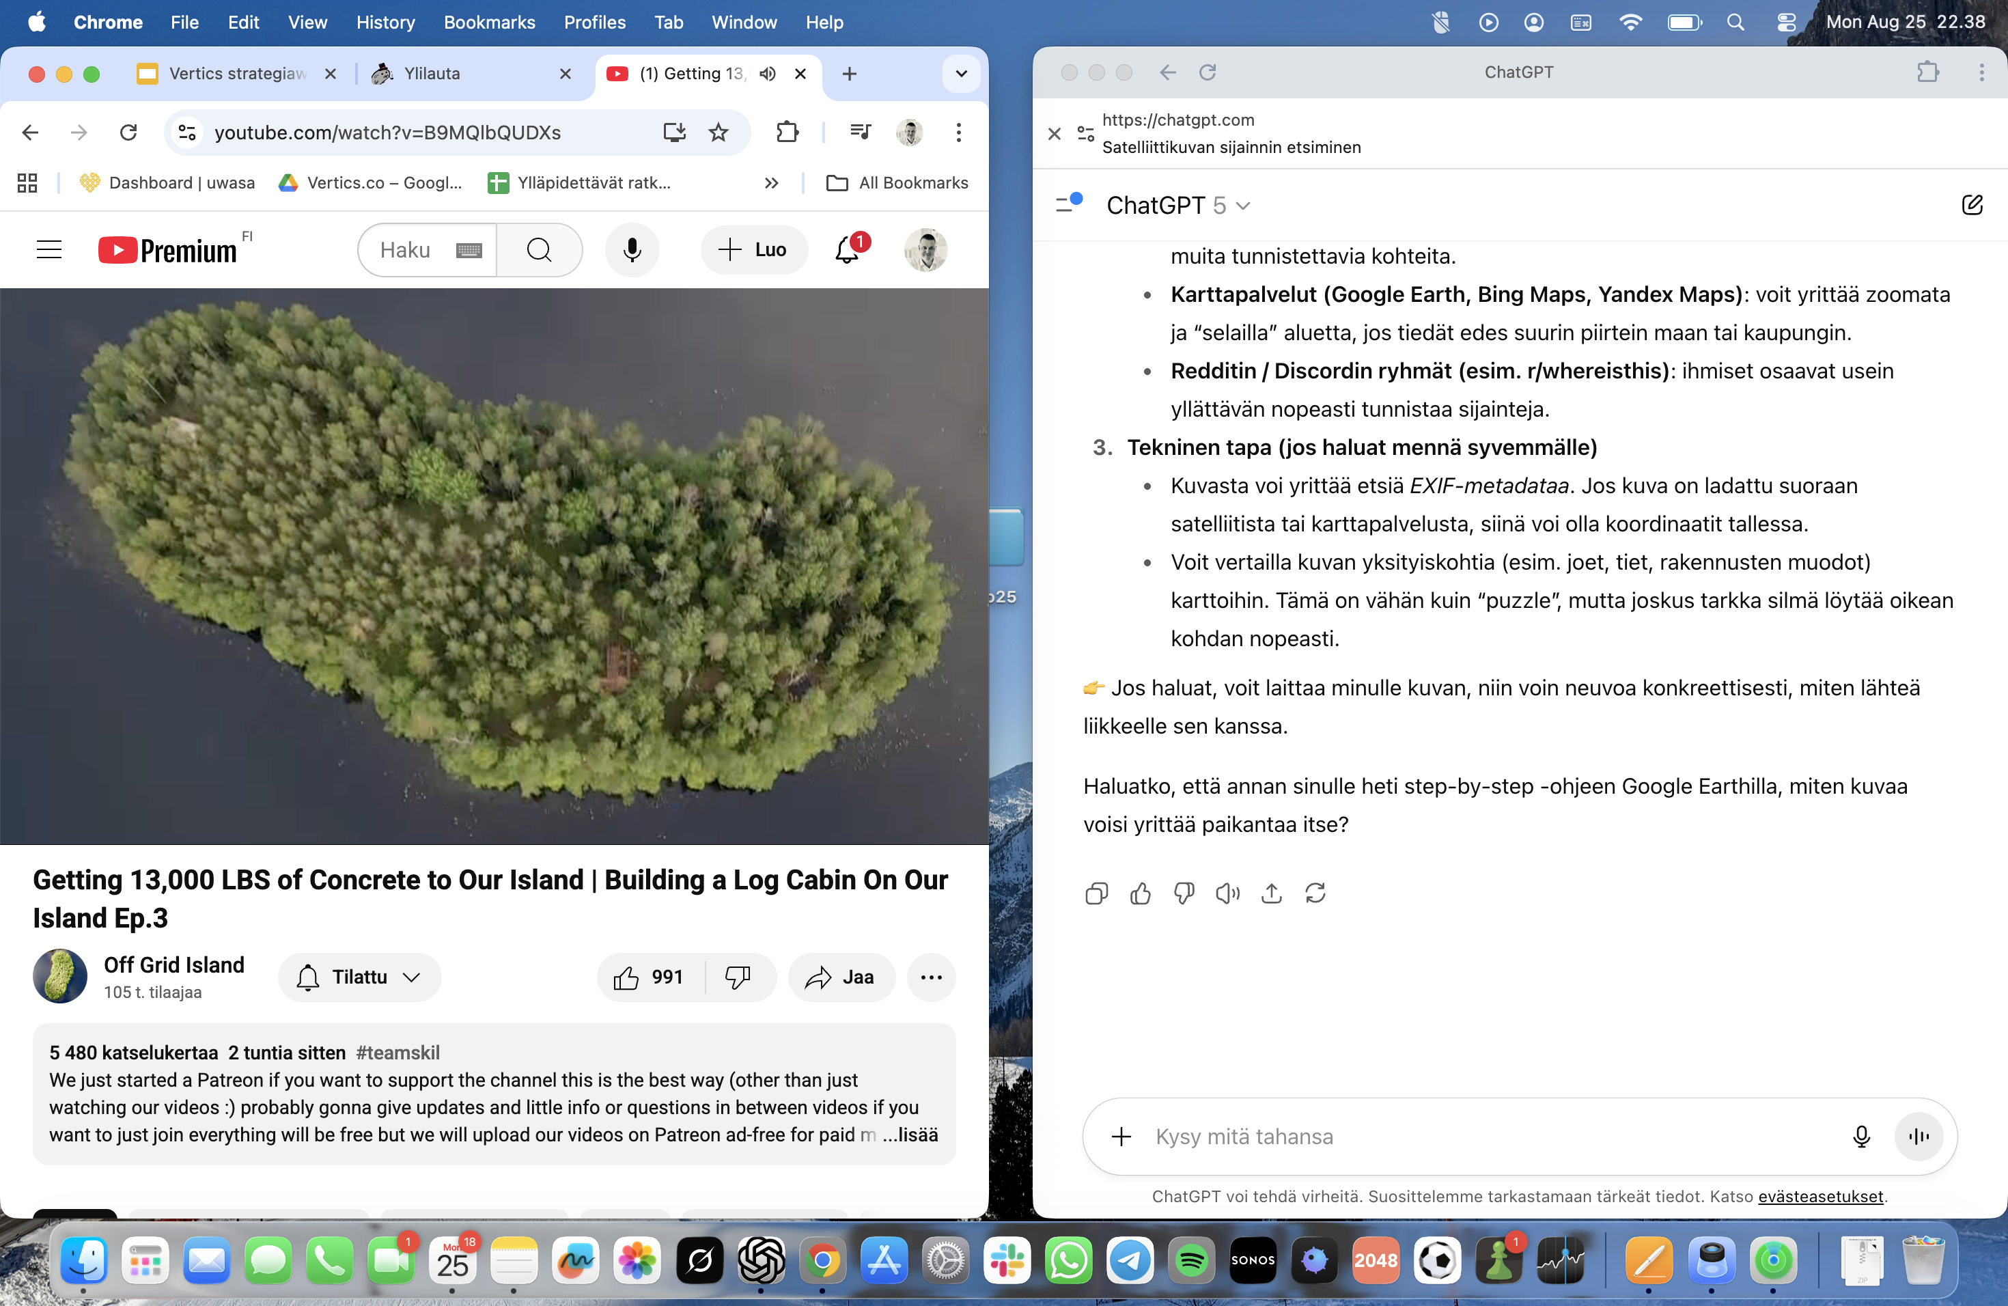Open the View menu
2008x1306 pixels.
click(307, 22)
